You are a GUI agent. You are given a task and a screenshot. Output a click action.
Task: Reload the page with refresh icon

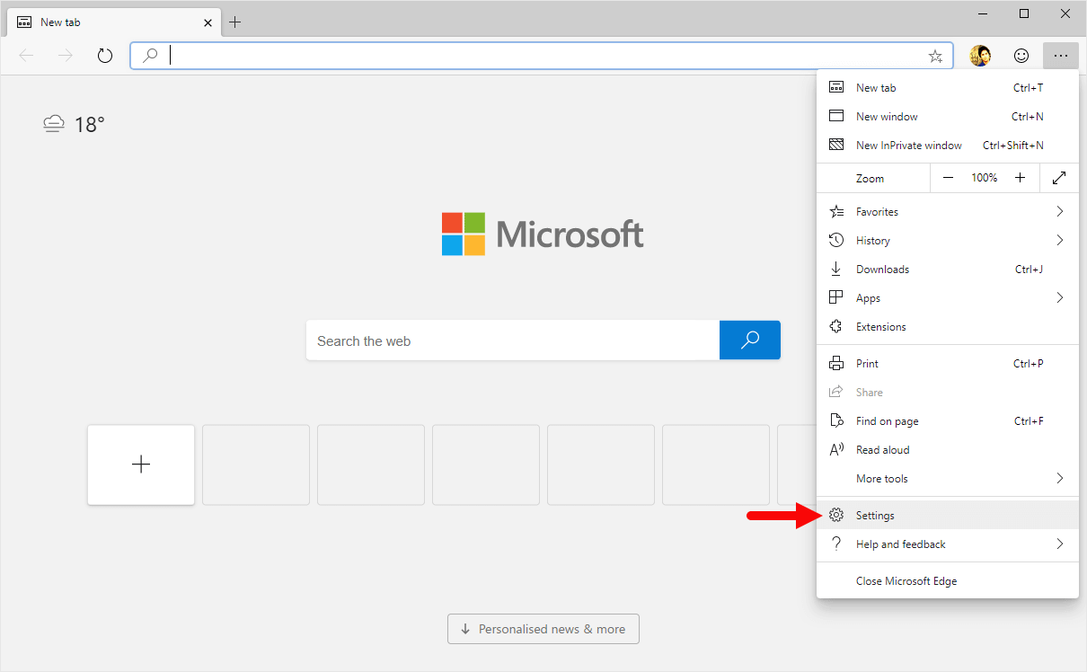click(105, 56)
